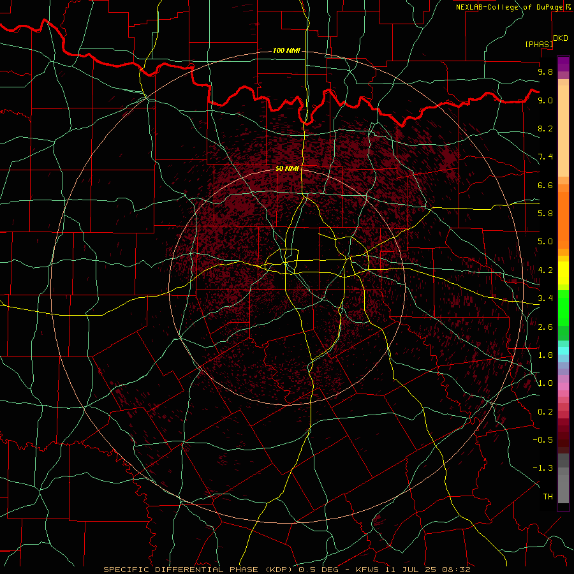574x574 pixels.
Task: Click the 100 NMI range ring label
Action: point(286,50)
